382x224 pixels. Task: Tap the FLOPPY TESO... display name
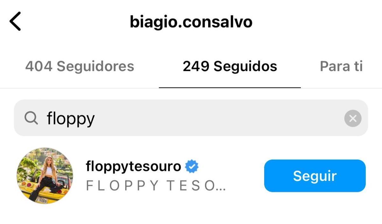click(156, 186)
